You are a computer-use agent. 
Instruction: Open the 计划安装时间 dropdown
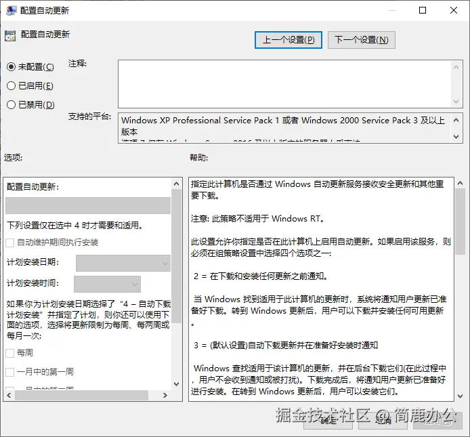tap(107, 284)
